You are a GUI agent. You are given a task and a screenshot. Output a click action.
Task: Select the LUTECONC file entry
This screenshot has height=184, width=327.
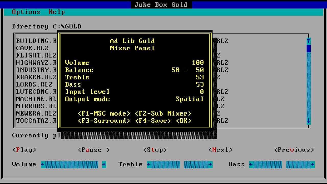coord(36,92)
